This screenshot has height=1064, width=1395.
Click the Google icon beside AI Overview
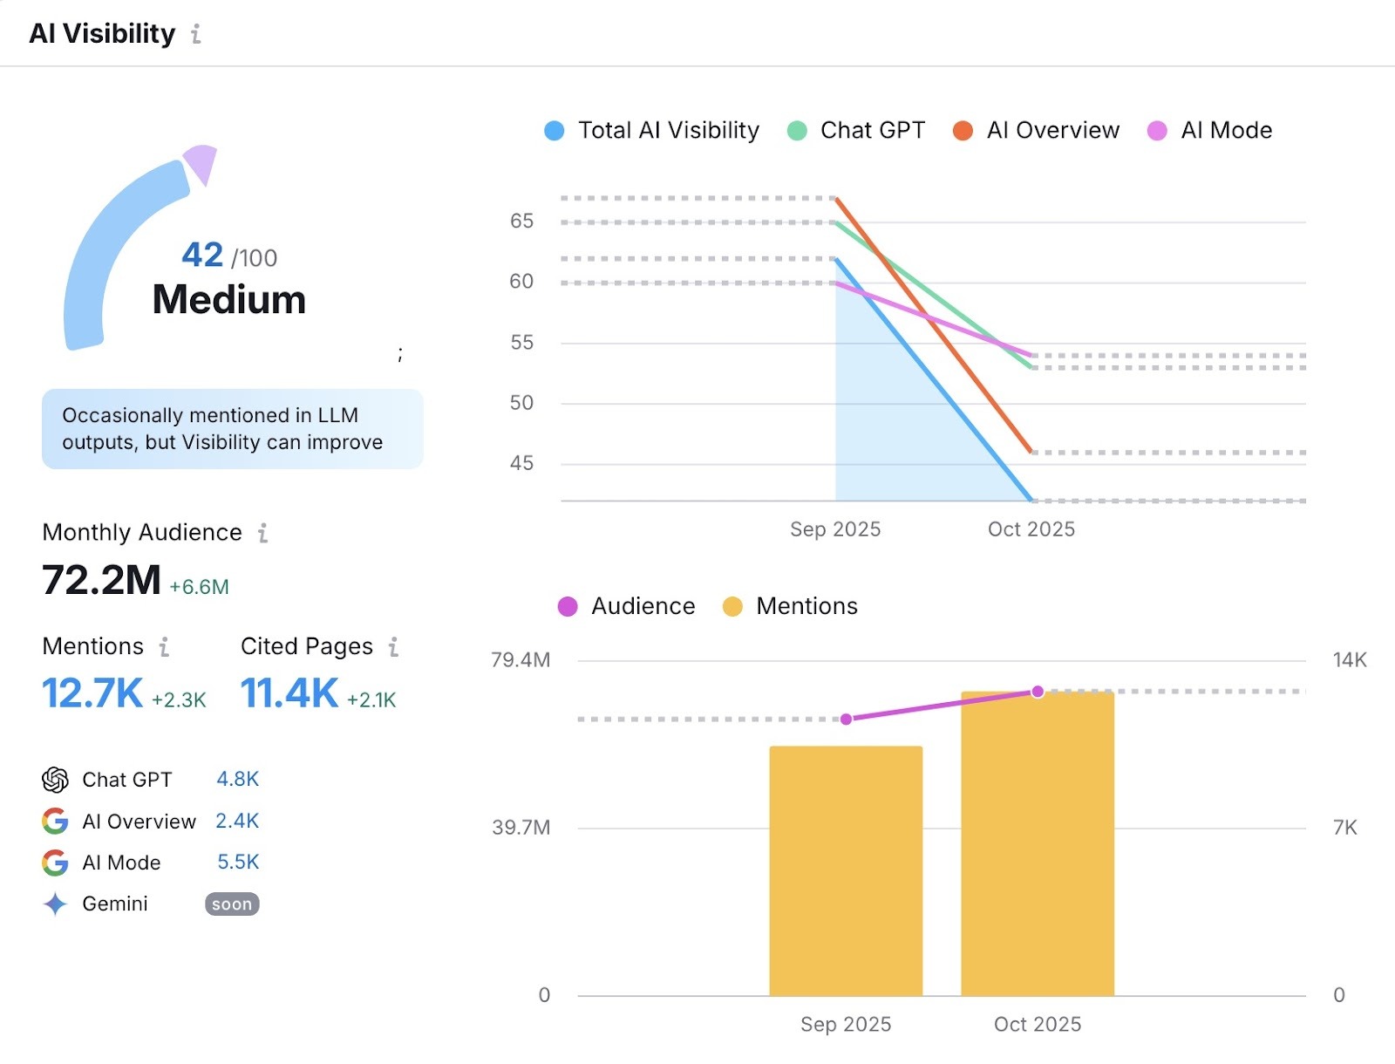54,821
